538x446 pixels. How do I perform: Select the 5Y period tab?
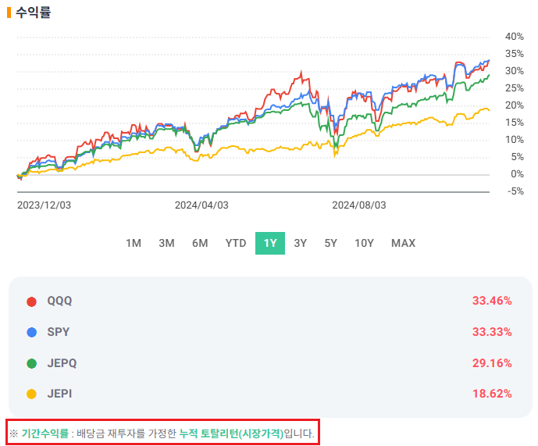(331, 243)
